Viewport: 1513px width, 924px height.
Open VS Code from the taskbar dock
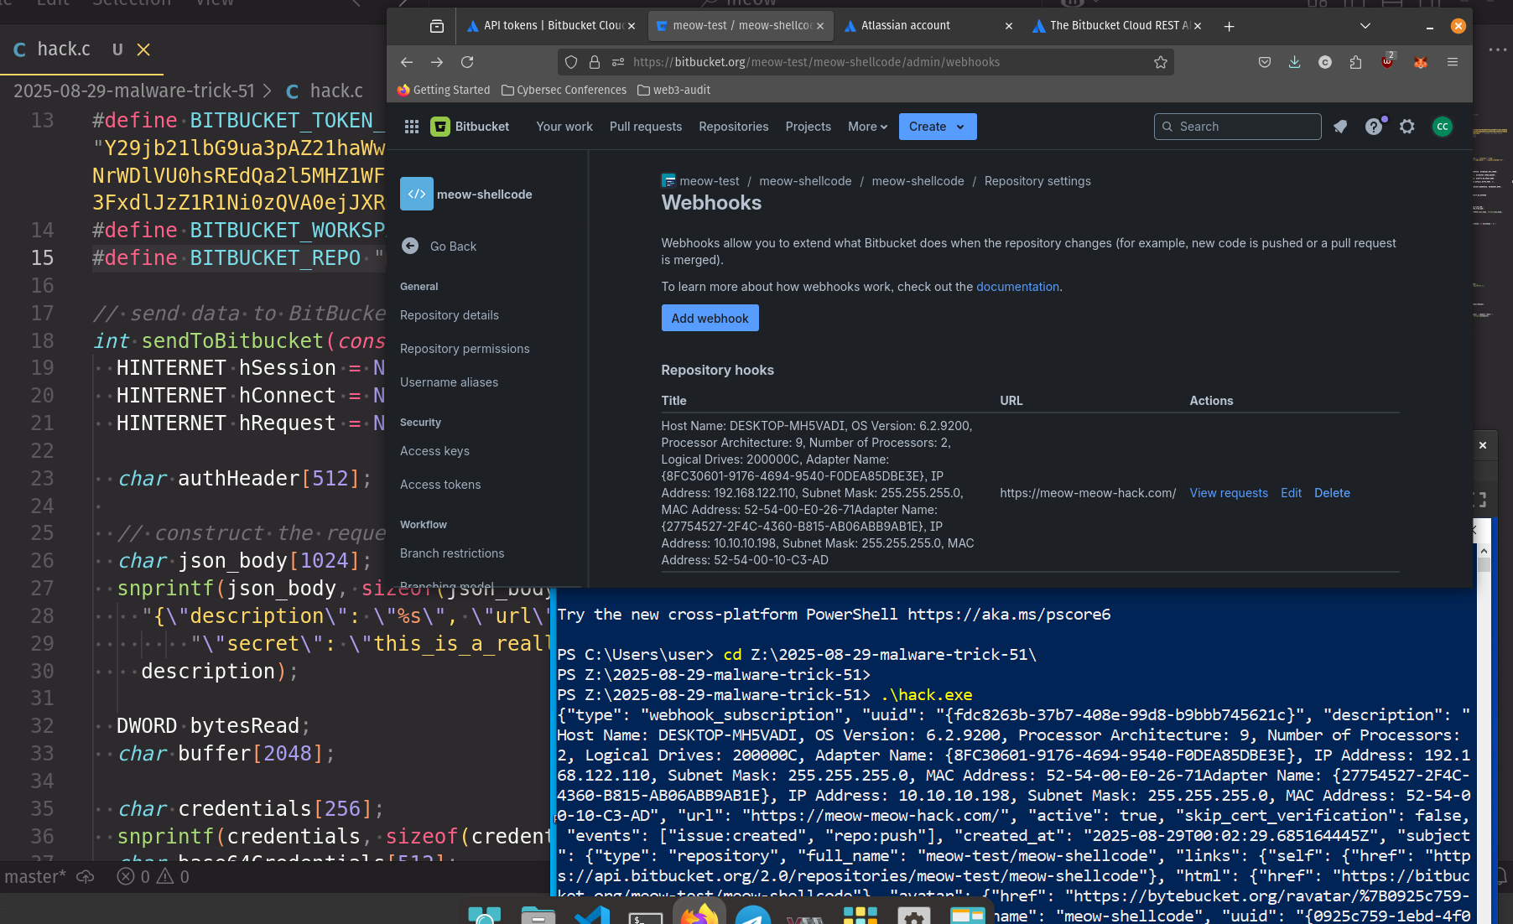pyautogui.click(x=592, y=915)
